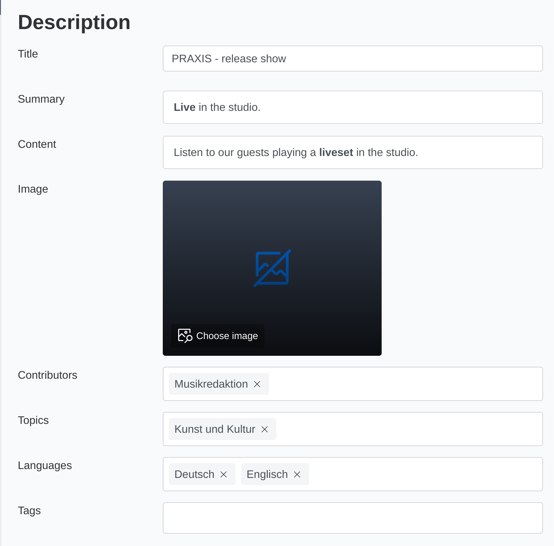Edit the Title field with PRAXIS text
The image size is (554, 546).
[x=353, y=58]
